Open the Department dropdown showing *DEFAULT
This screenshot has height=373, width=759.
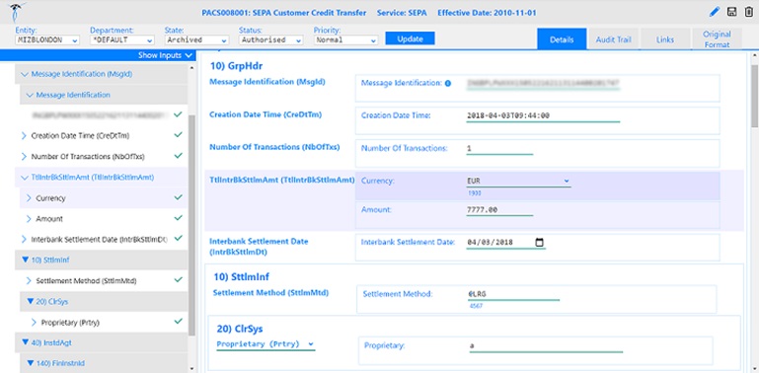point(122,40)
